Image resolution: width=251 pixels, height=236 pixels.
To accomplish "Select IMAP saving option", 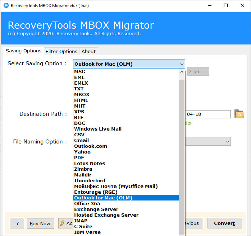I will click(126, 221).
